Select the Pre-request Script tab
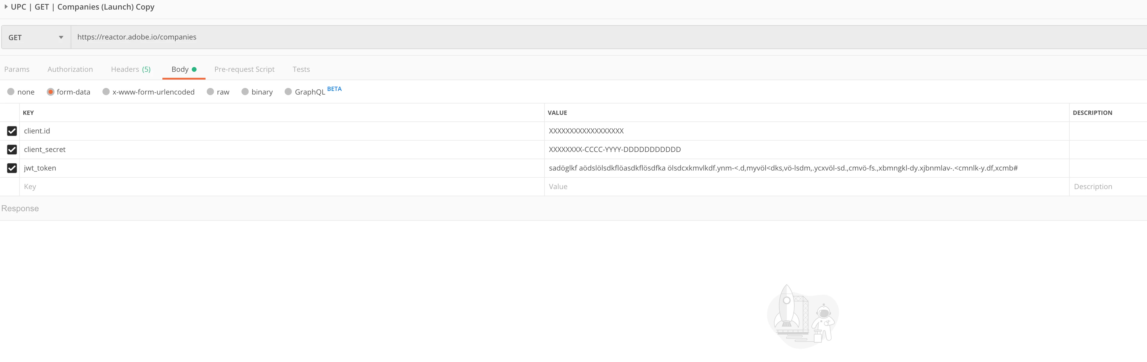1147x362 pixels. click(x=244, y=69)
